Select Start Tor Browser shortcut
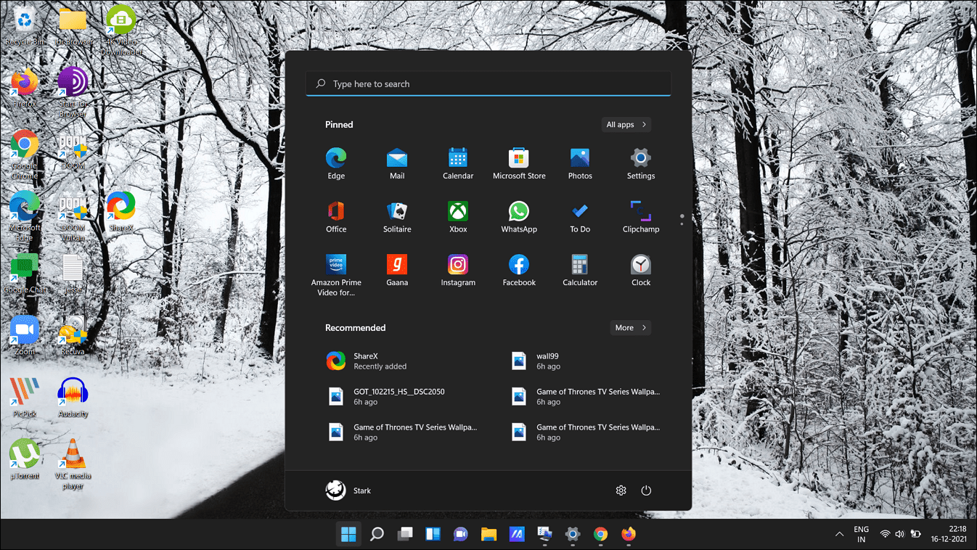Viewport: 977px width, 550px height. click(x=73, y=93)
